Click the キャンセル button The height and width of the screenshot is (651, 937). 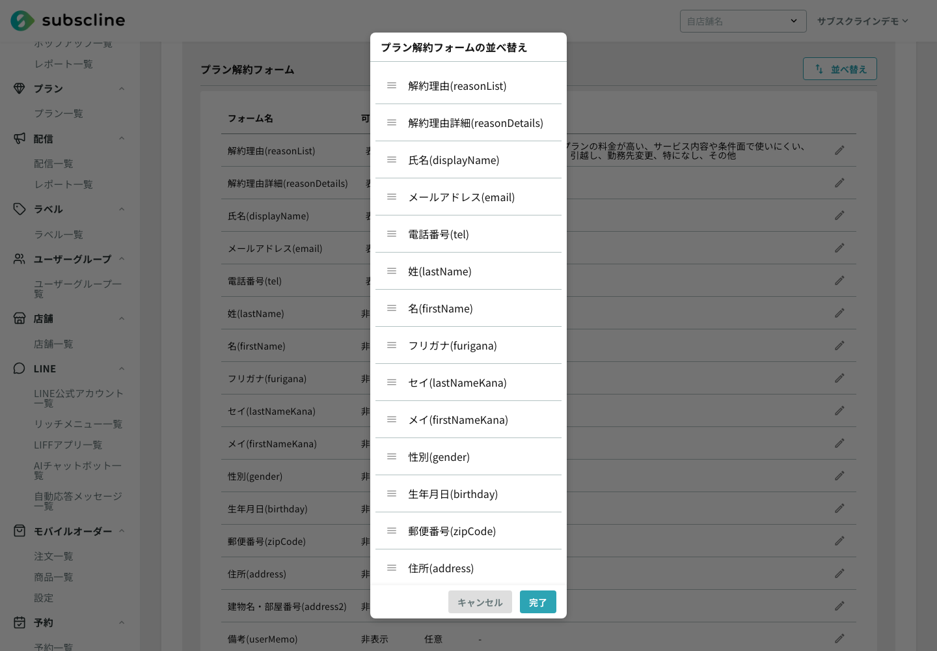[x=480, y=602]
